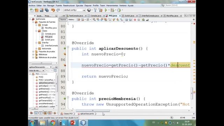Open the Archivo menu
Screen dimensions: 224x126
point(32,6)
